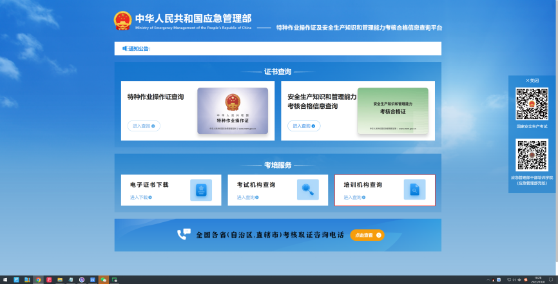Click the 电子证书下载 certificate icon
The height and width of the screenshot is (284, 558).
pyautogui.click(x=201, y=190)
